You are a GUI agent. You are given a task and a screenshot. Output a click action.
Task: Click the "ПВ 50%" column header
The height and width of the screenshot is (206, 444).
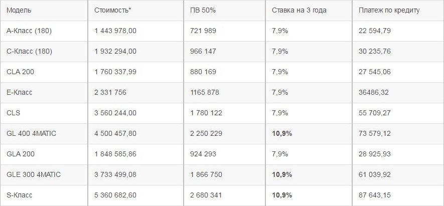point(203,10)
